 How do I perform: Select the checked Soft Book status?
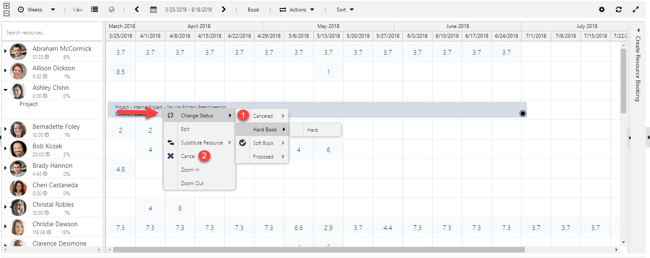point(263,143)
